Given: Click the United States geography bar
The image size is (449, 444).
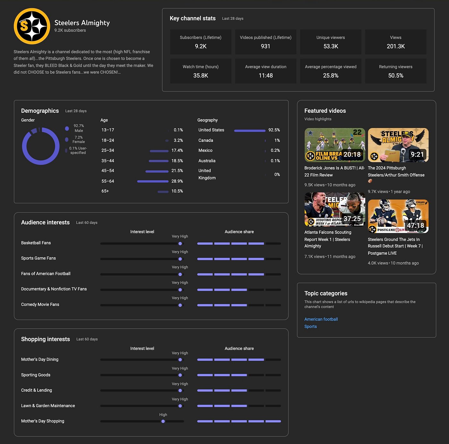Looking at the screenshot, I should 250,130.
